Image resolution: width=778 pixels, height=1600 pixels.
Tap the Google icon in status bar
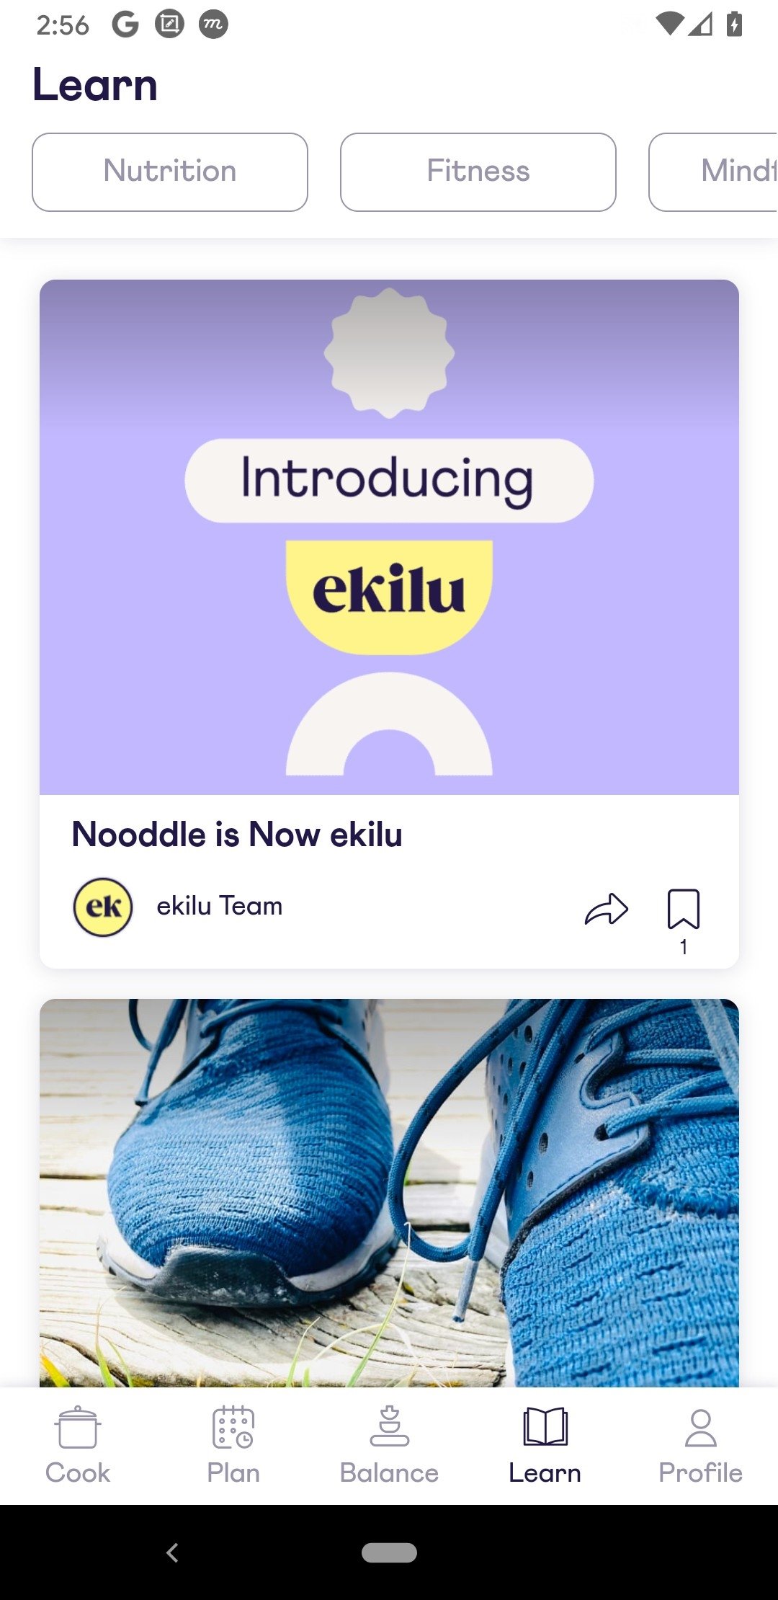125,25
